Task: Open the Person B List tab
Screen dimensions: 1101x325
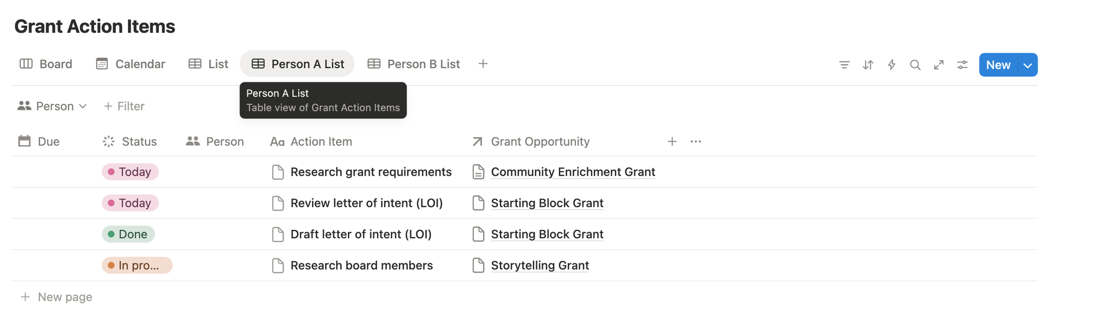Action: (414, 64)
